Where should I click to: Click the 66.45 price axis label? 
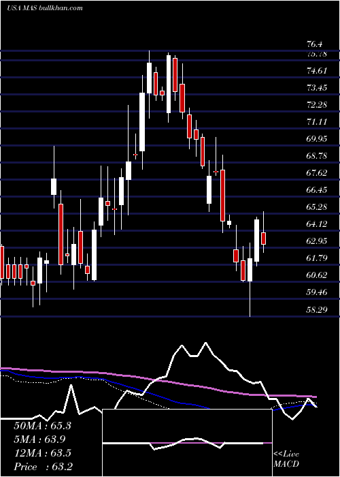pyautogui.click(x=317, y=190)
